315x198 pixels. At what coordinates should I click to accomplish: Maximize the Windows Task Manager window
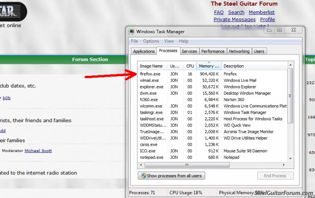click(280, 30)
